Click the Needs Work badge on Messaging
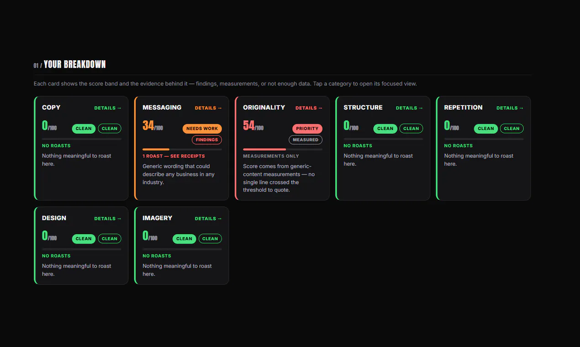 tap(202, 129)
